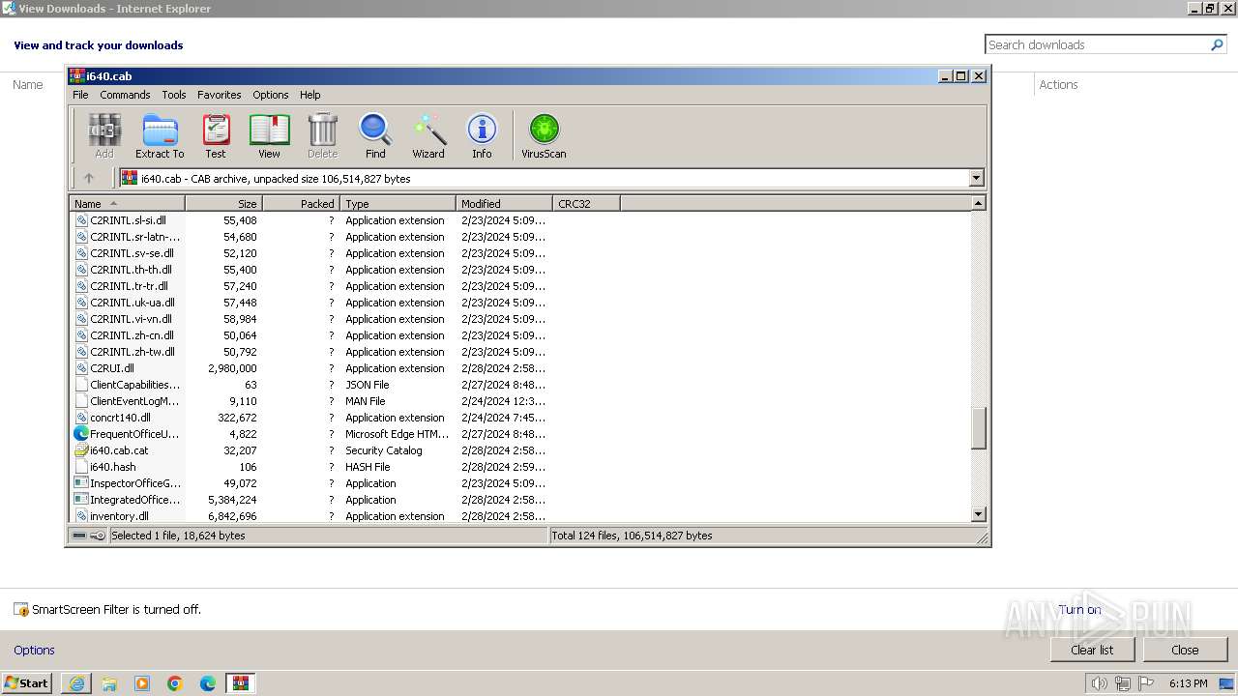Open file explorer taskbar icon
1238x696 pixels.
pos(109,683)
